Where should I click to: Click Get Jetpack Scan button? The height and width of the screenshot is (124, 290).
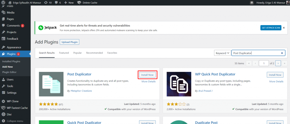pyautogui.click(x=271, y=28)
